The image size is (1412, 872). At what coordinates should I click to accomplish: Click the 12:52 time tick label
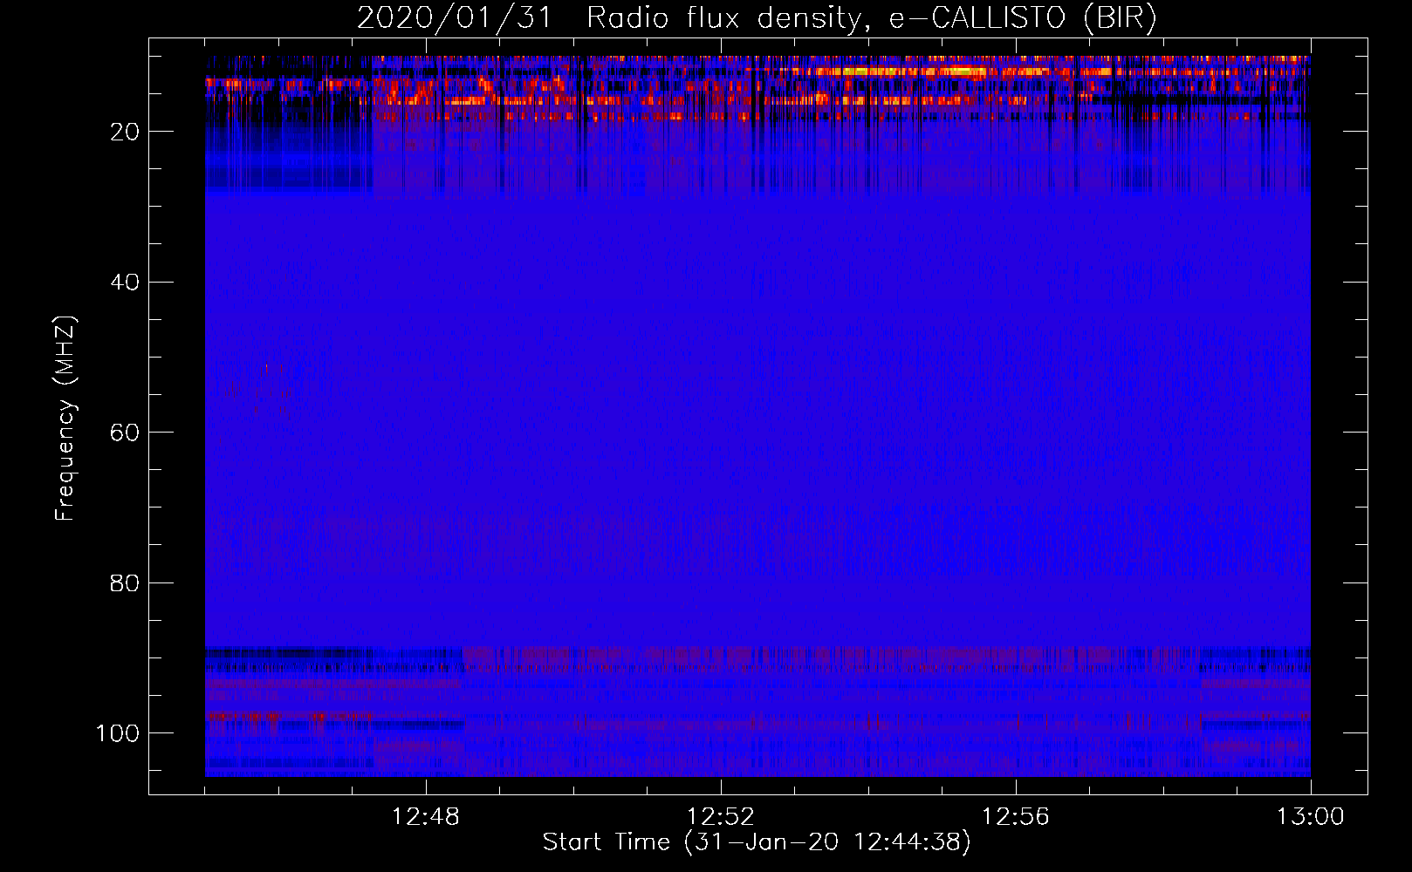(x=720, y=817)
